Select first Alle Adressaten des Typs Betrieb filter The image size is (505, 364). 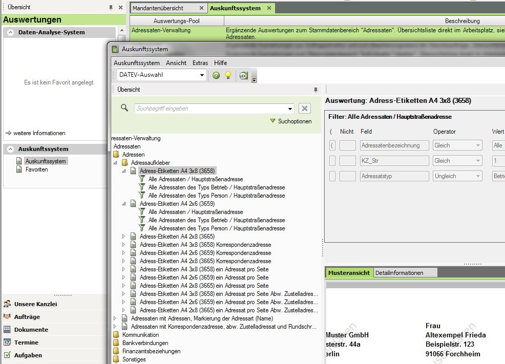(x=217, y=187)
